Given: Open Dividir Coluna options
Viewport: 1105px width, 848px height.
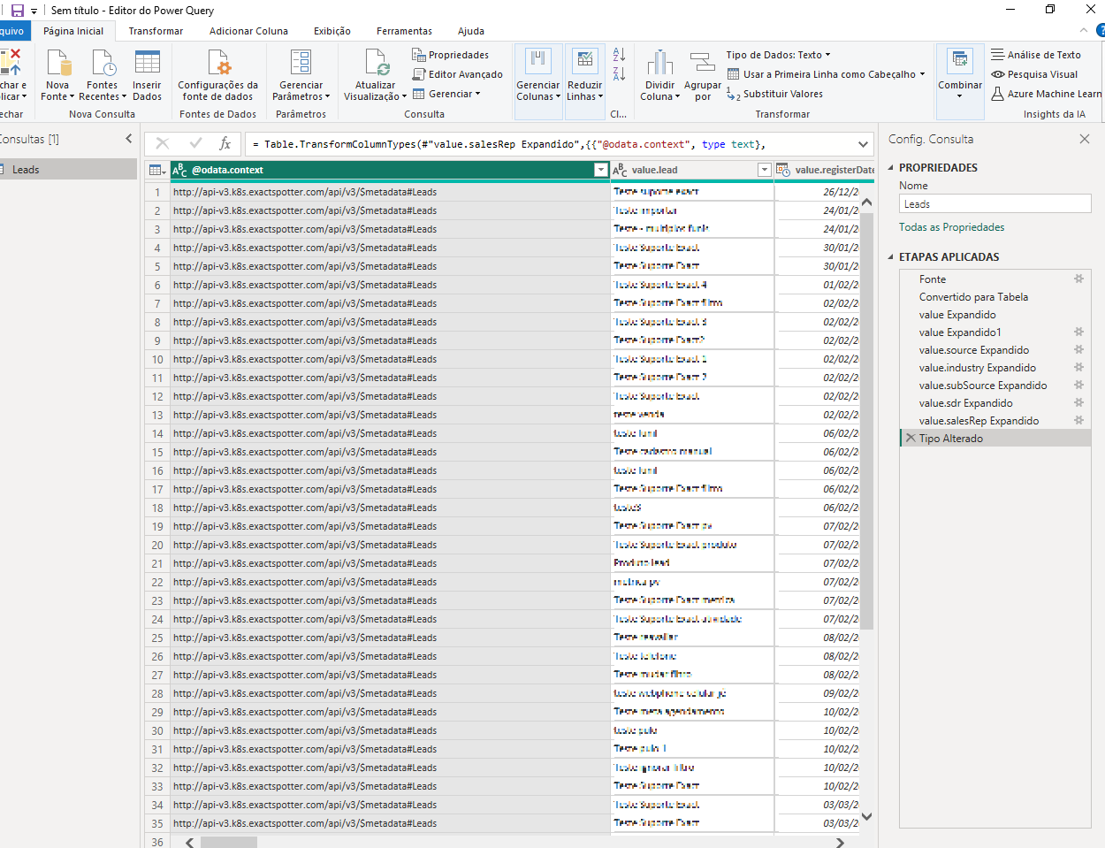Looking at the screenshot, I should [x=659, y=76].
